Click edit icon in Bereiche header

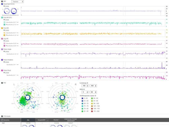[x=2, y=120]
